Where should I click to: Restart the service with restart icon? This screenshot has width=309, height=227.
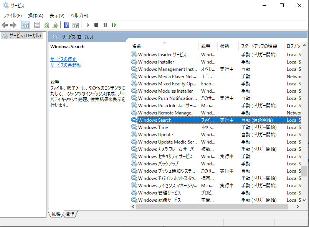pyautogui.click(x=114, y=25)
